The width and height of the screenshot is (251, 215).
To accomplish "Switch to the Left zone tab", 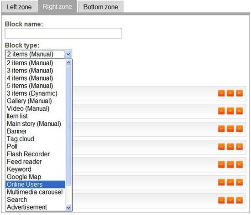I will coord(19,7).
